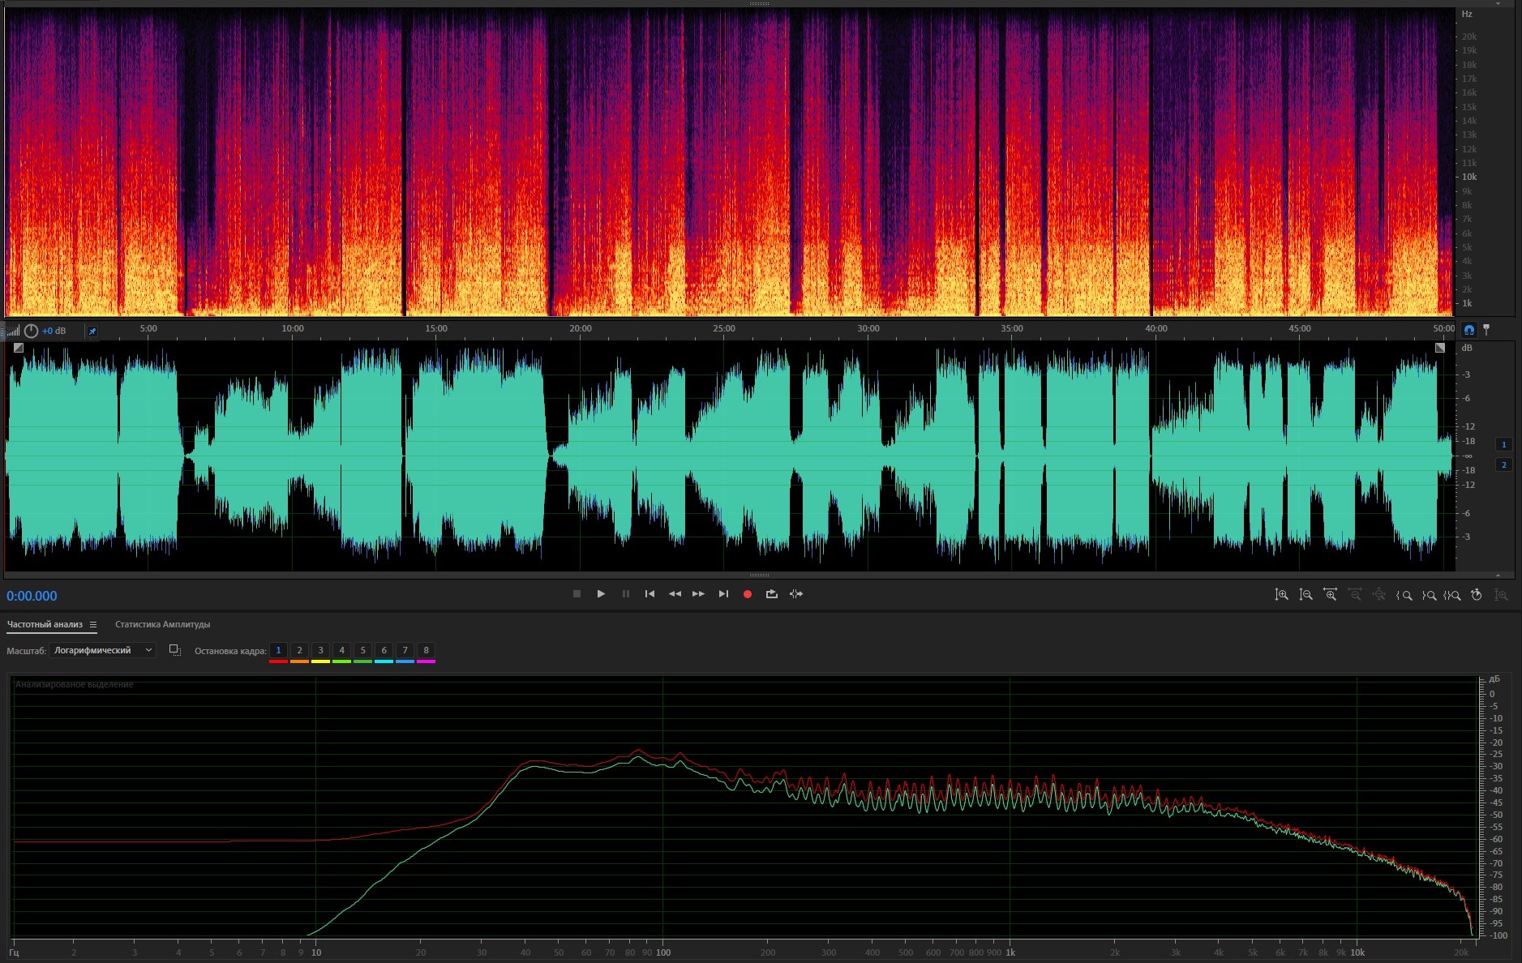Viewport: 1522px width, 963px height.
Task: Toggle Skip Selection button
Action: point(796,594)
